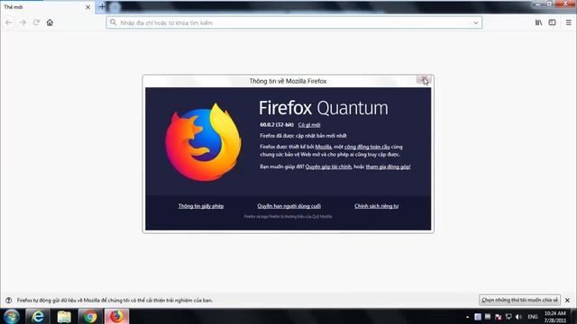
Task: Show hidden system tray icons
Action: point(467,317)
